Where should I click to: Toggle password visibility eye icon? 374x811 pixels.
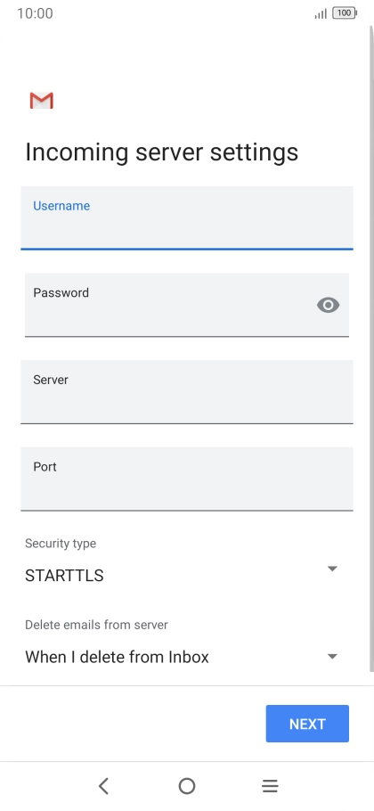pos(328,305)
